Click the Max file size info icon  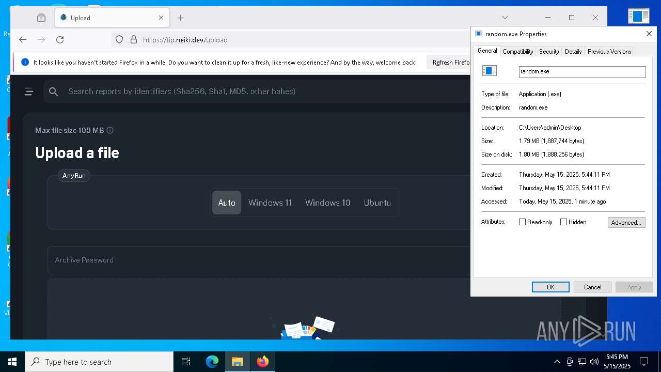pyautogui.click(x=110, y=130)
